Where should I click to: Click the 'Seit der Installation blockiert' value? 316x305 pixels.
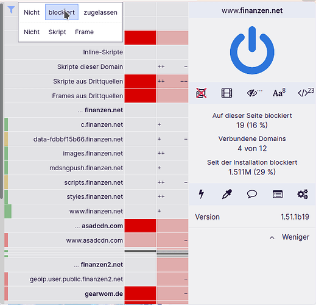pos(252,172)
